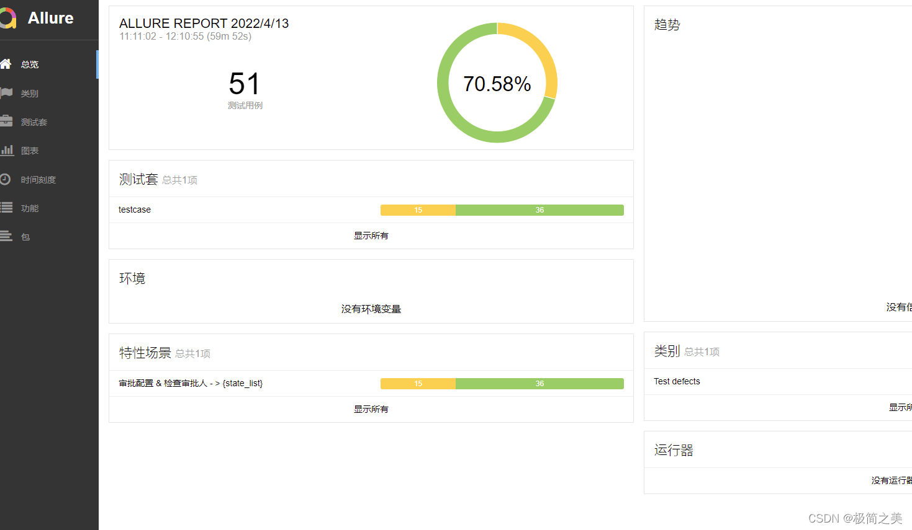The width and height of the screenshot is (912, 530).
Task: Click the 总共1项 count beside 特性场景
Action: 193,354
